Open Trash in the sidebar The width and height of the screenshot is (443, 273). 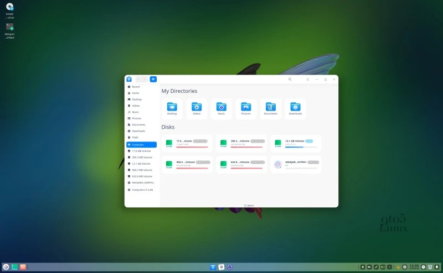point(141,138)
